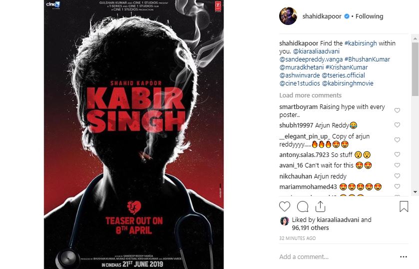
Task: Open the three-dot more options menu
Action: [x=404, y=257]
